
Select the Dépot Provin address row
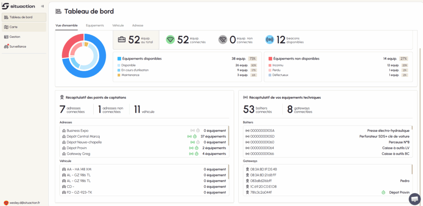tap(144, 148)
